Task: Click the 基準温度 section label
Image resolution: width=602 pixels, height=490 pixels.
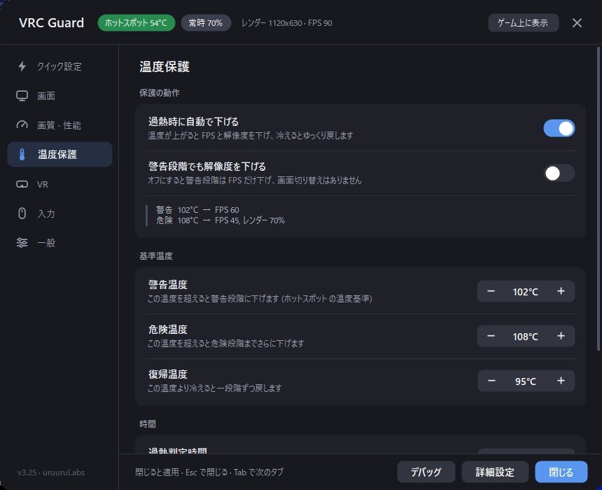Action: coord(156,256)
